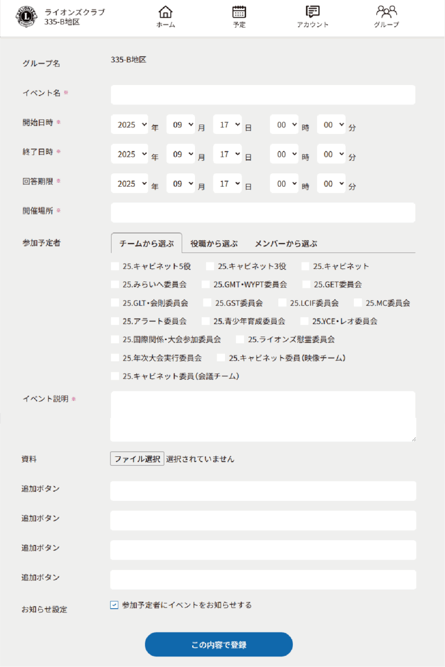Uncheck 参加予定者にイベントをお知らせする notification checkbox
Screen dimensions: 445x667
tap(114, 605)
